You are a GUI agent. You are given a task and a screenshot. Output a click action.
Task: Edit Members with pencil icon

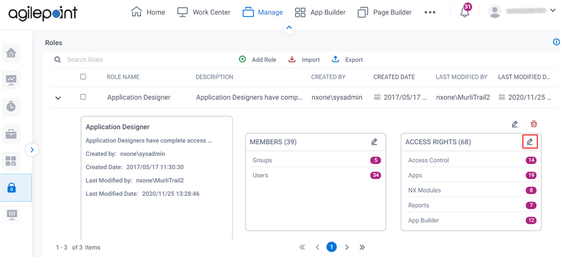[374, 141]
